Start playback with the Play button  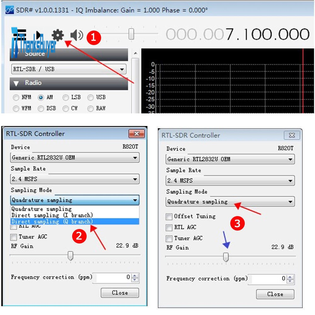39,35
